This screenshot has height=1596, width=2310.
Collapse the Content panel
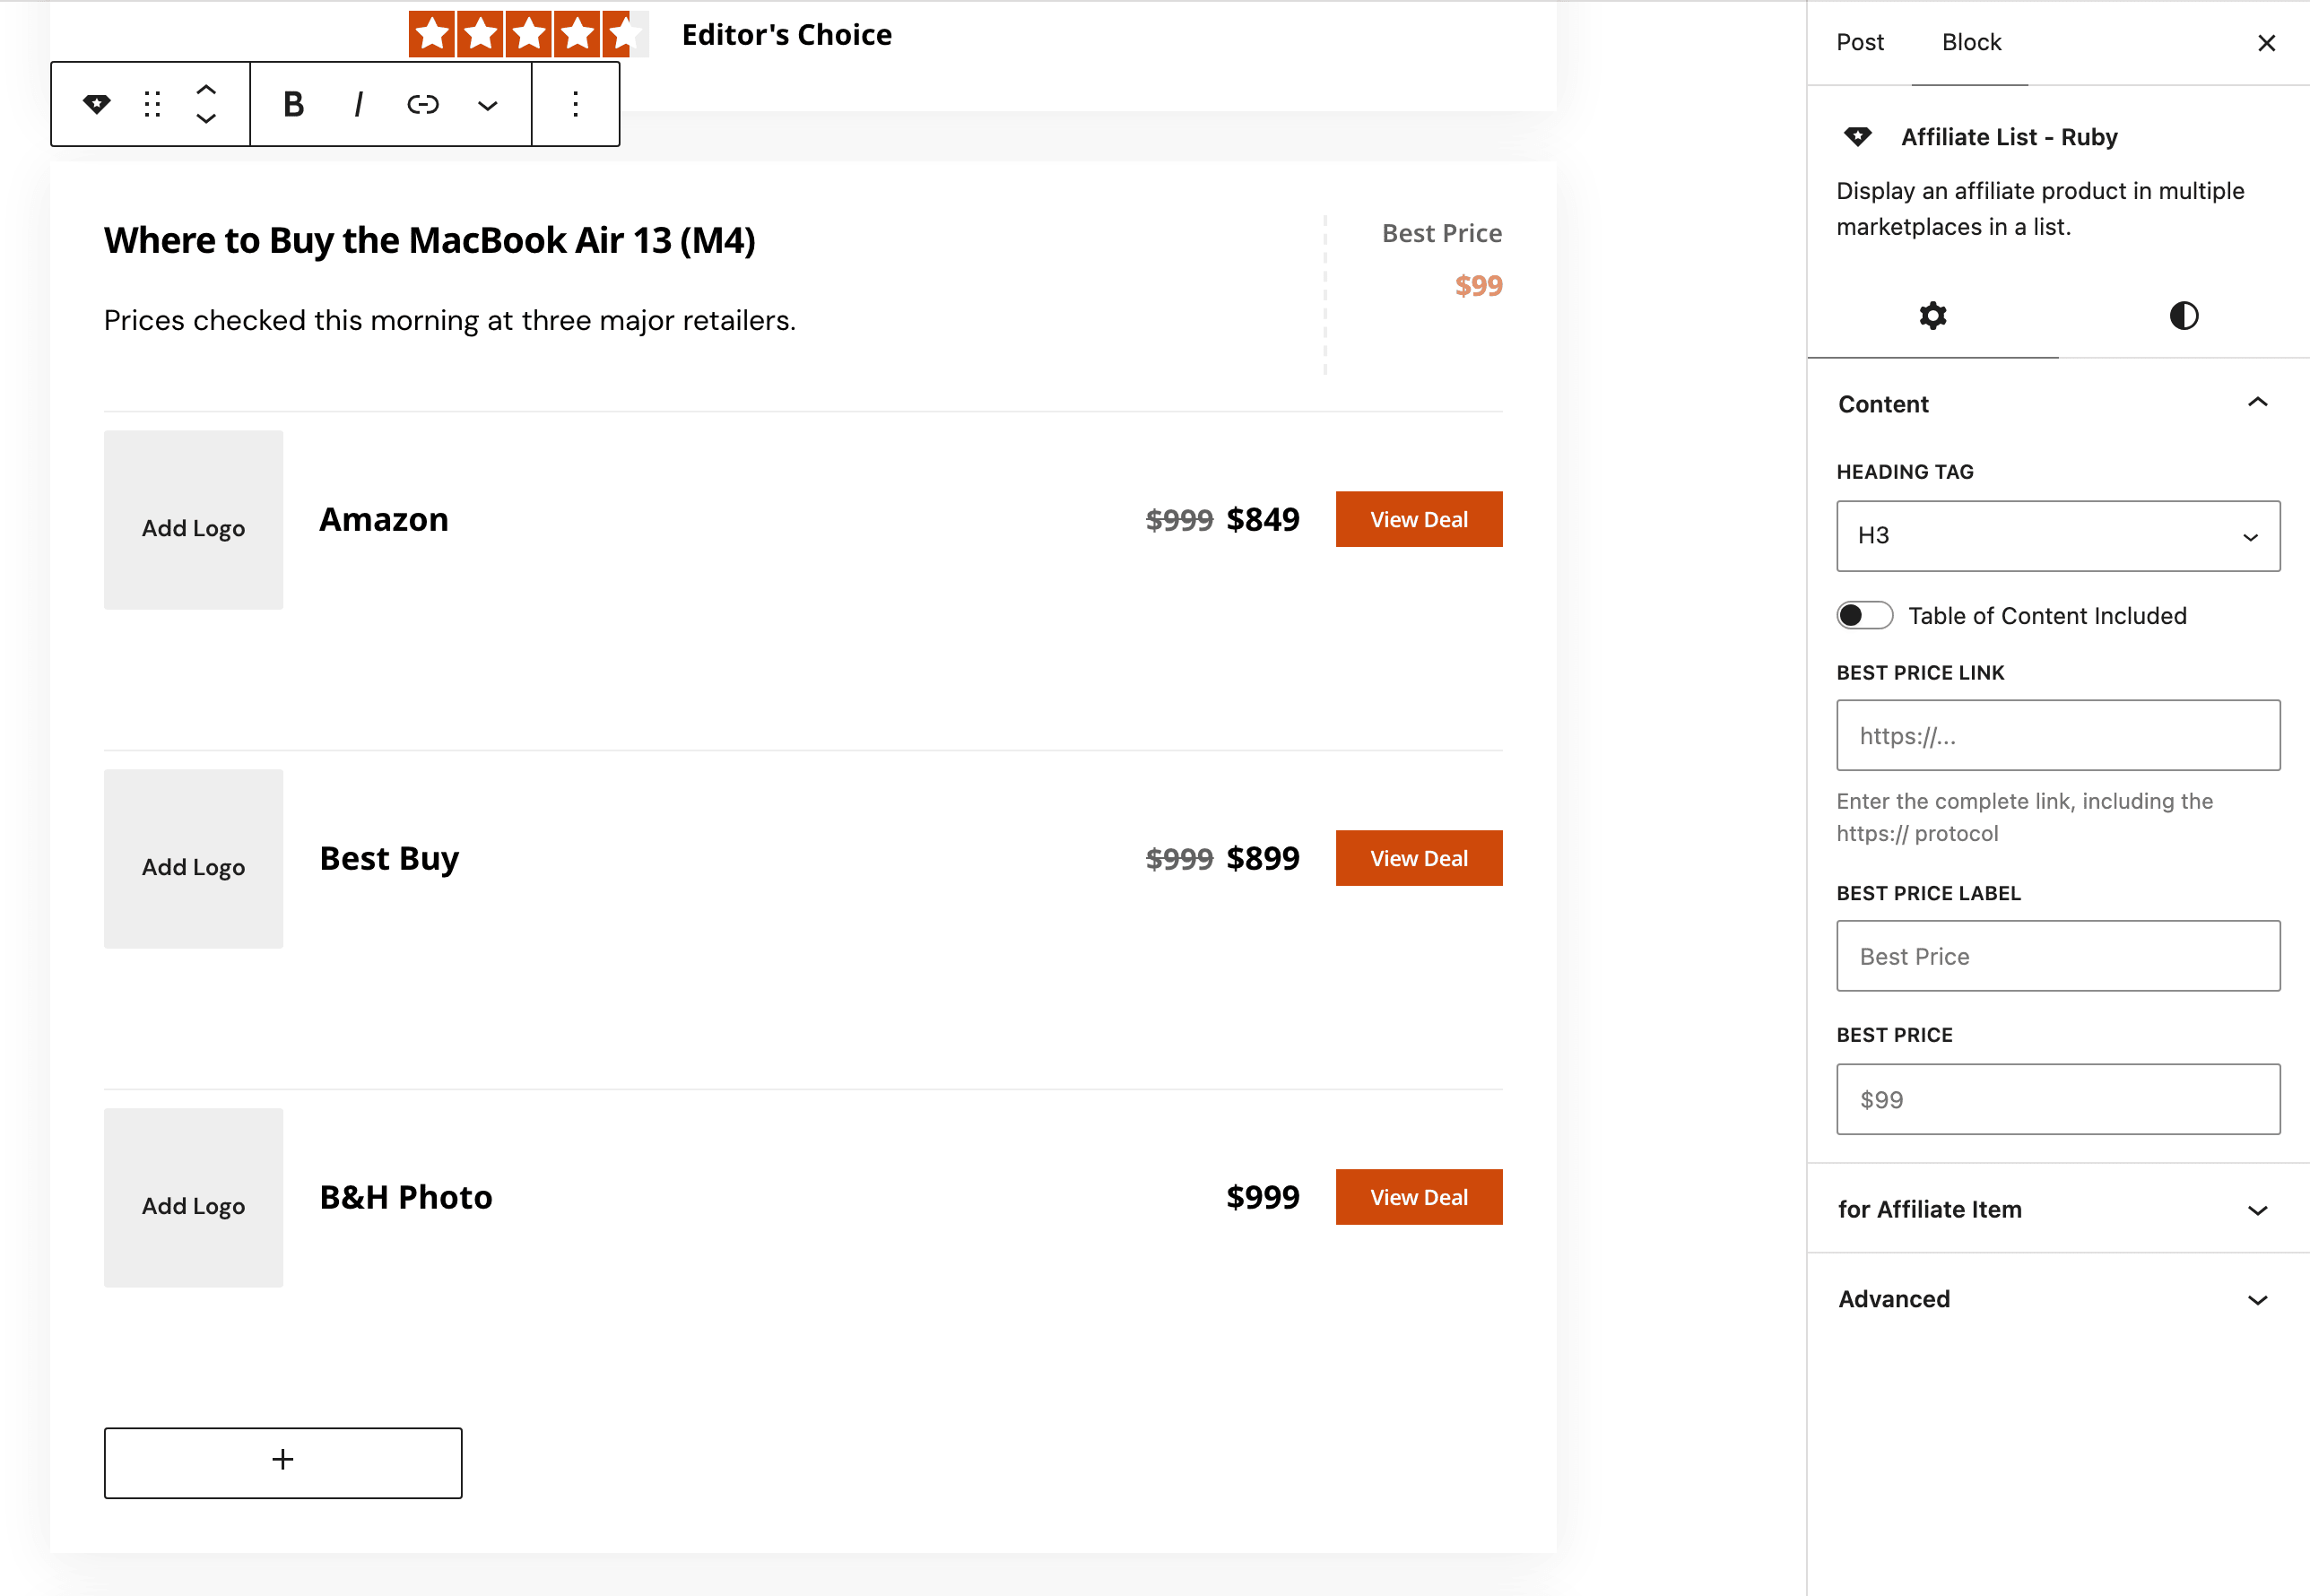[2058, 403]
